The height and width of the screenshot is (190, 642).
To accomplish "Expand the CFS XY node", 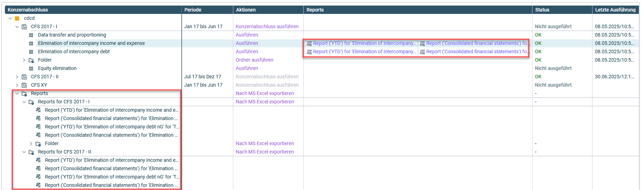I will pyautogui.click(x=17, y=85).
